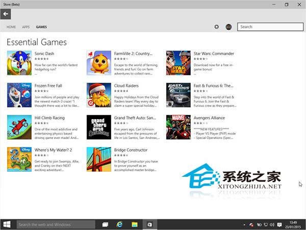
Task: Click the taskbar web and Windows search
Action: click(56, 224)
